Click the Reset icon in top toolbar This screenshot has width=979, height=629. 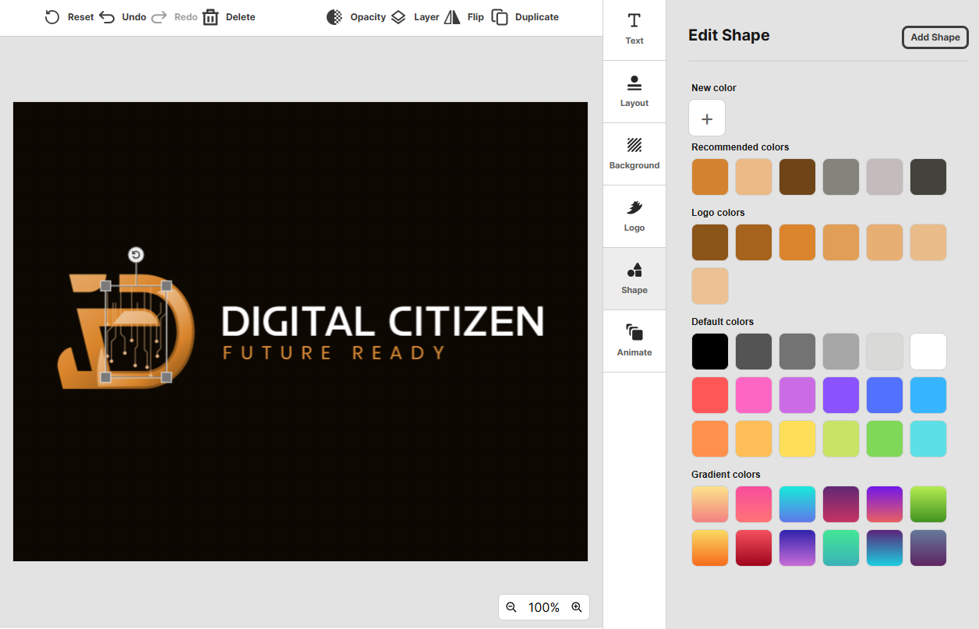(x=52, y=17)
